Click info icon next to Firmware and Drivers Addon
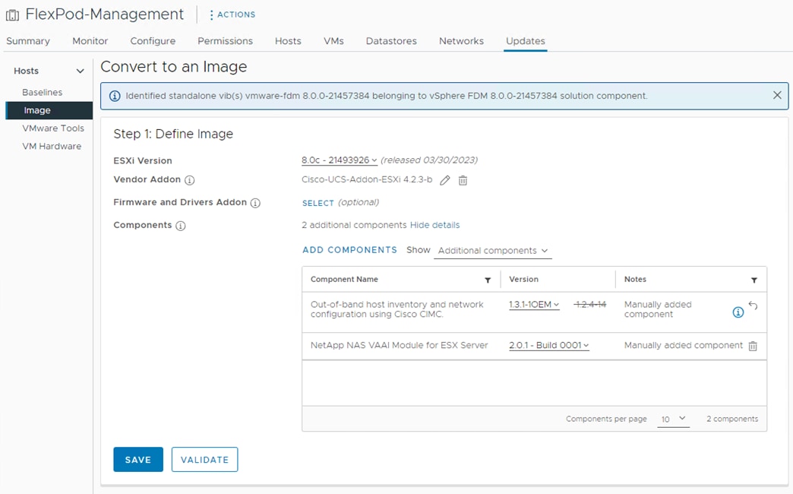 point(255,203)
